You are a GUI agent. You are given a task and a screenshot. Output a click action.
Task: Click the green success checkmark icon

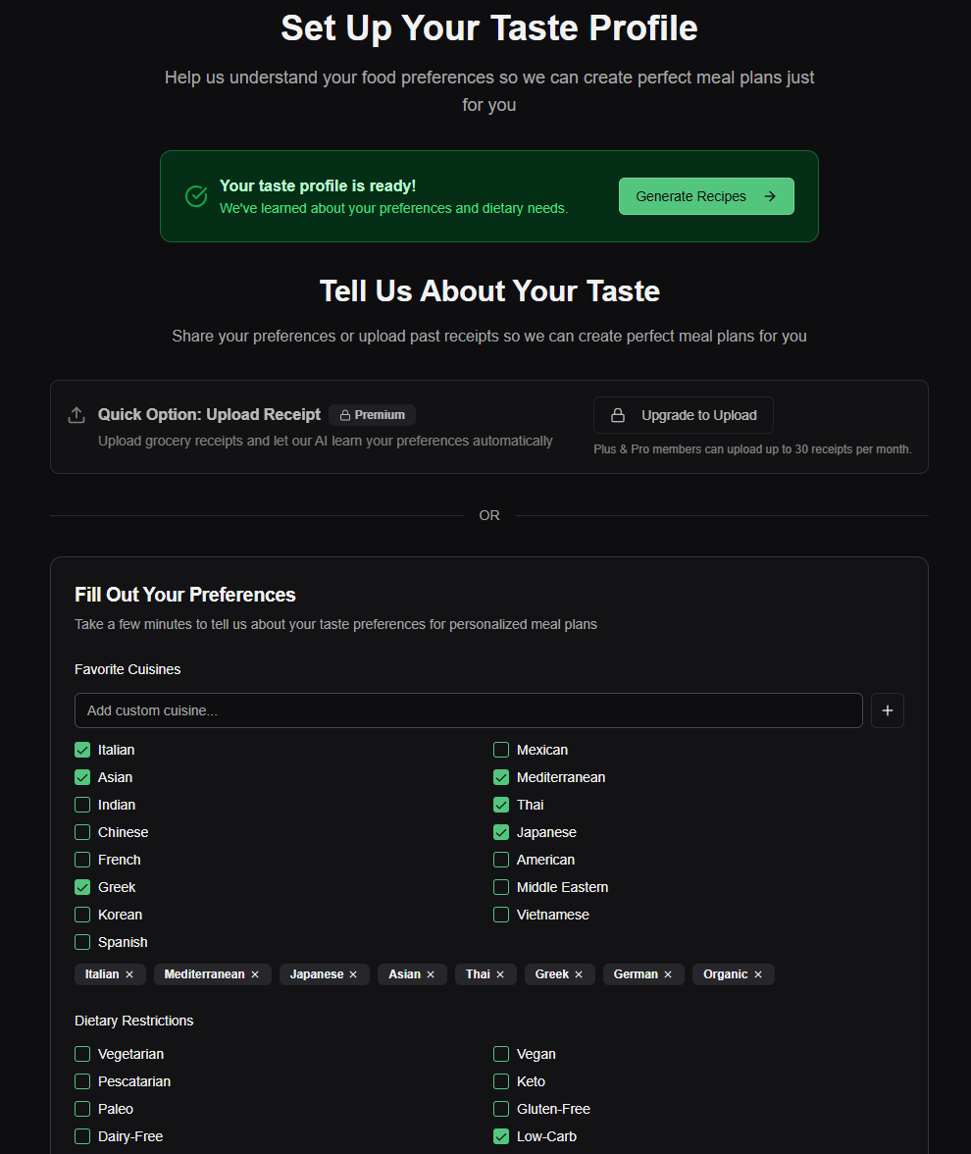click(195, 196)
